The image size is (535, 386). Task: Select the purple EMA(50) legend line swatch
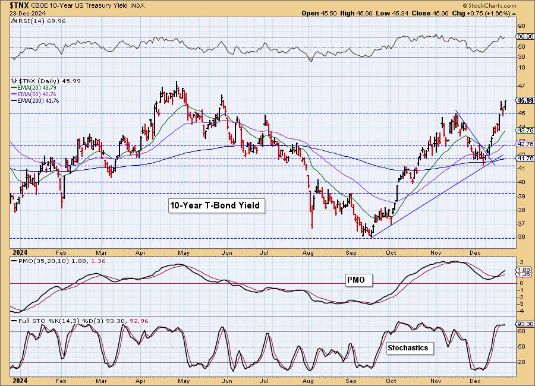point(14,94)
